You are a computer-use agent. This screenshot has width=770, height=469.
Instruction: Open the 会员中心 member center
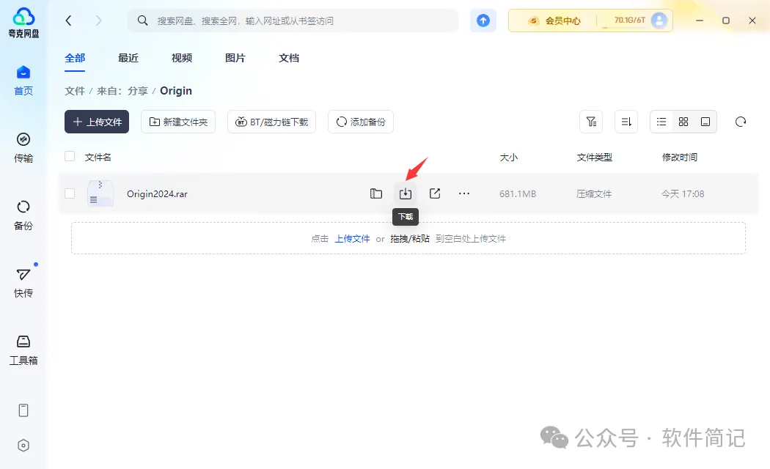(554, 21)
